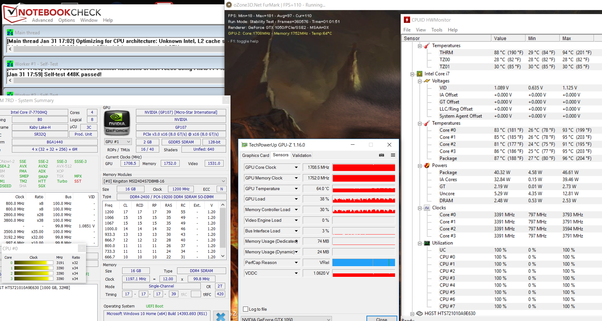Open the GPU Temperature sensor dropdown
The image size is (602, 321).
pyautogui.click(x=296, y=189)
